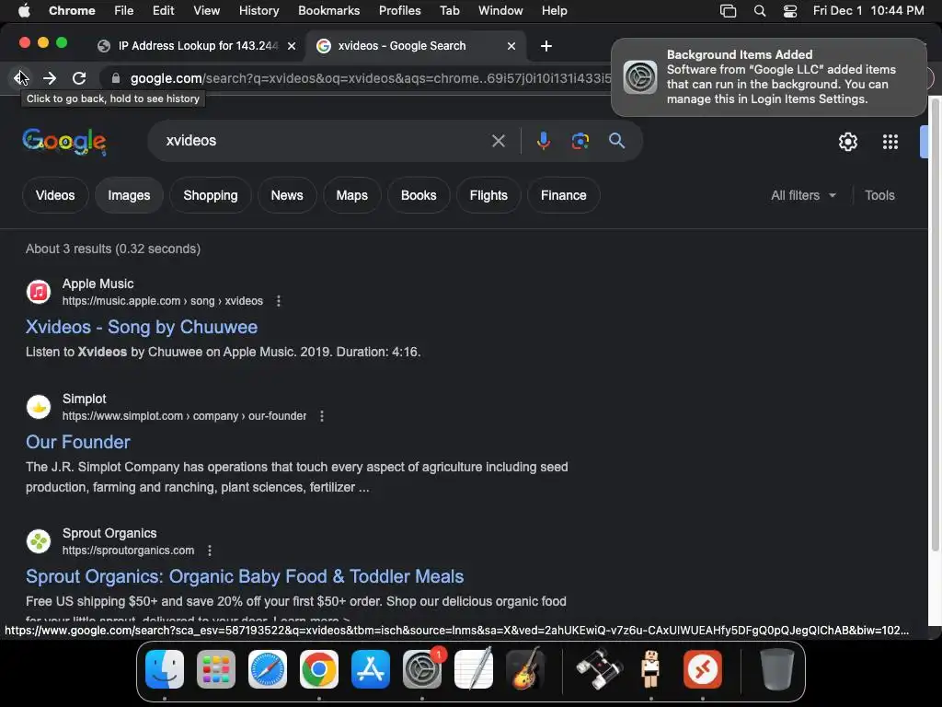Open more options for Simplot result
This screenshot has width=942, height=707.
click(322, 416)
